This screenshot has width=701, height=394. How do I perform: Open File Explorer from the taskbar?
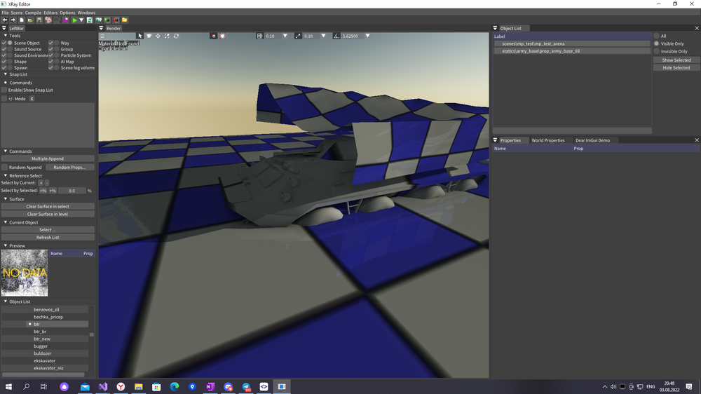139,386
